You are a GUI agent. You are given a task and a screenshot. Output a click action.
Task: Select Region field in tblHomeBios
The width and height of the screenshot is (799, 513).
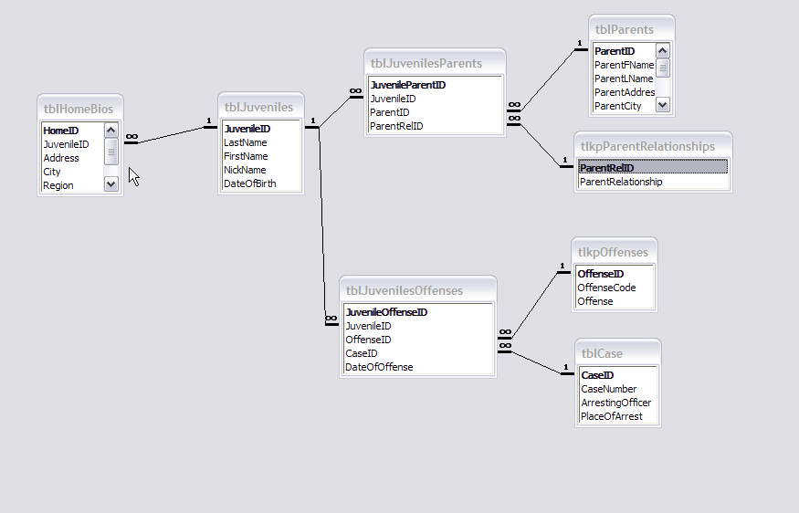tap(73, 185)
